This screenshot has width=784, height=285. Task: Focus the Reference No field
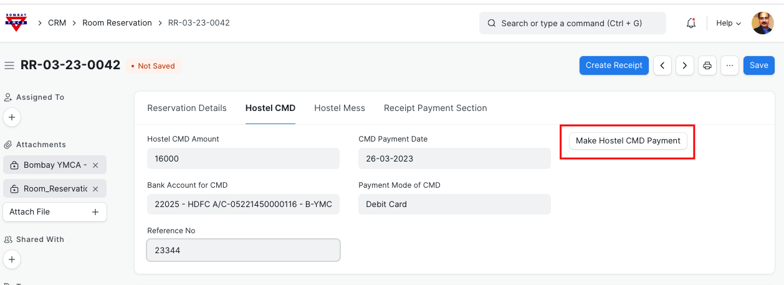243,250
